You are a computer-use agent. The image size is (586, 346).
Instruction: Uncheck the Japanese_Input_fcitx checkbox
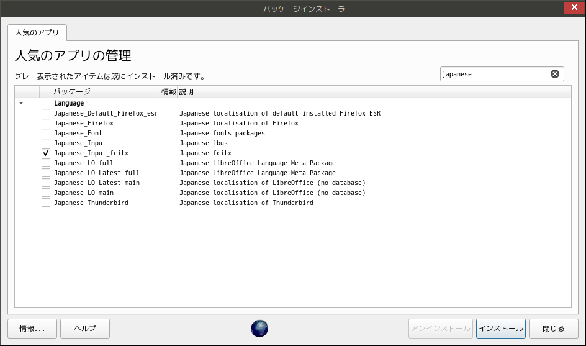[45, 153]
